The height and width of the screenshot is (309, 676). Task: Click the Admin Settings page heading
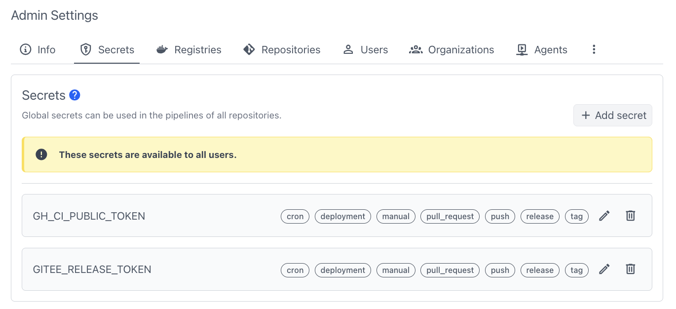click(55, 15)
